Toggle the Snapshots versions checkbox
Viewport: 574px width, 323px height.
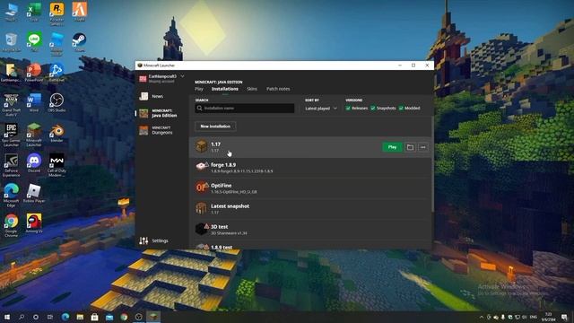[373, 108]
